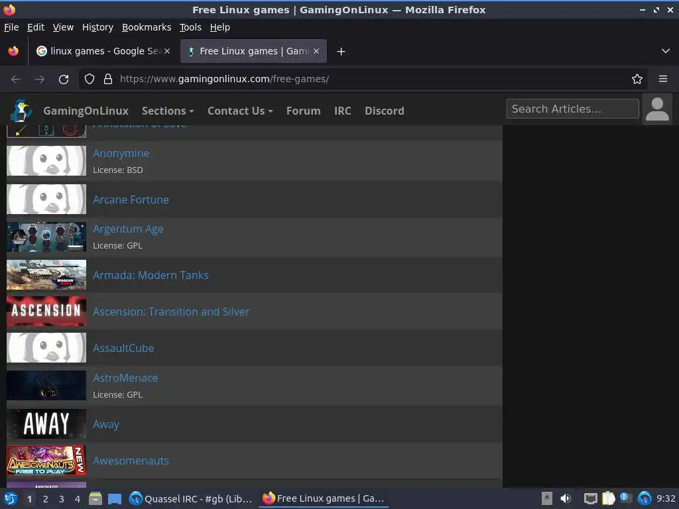This screenshot has width=679, height=509.
Task: Open tracking protection shield icon
Action: coord(90,79)
